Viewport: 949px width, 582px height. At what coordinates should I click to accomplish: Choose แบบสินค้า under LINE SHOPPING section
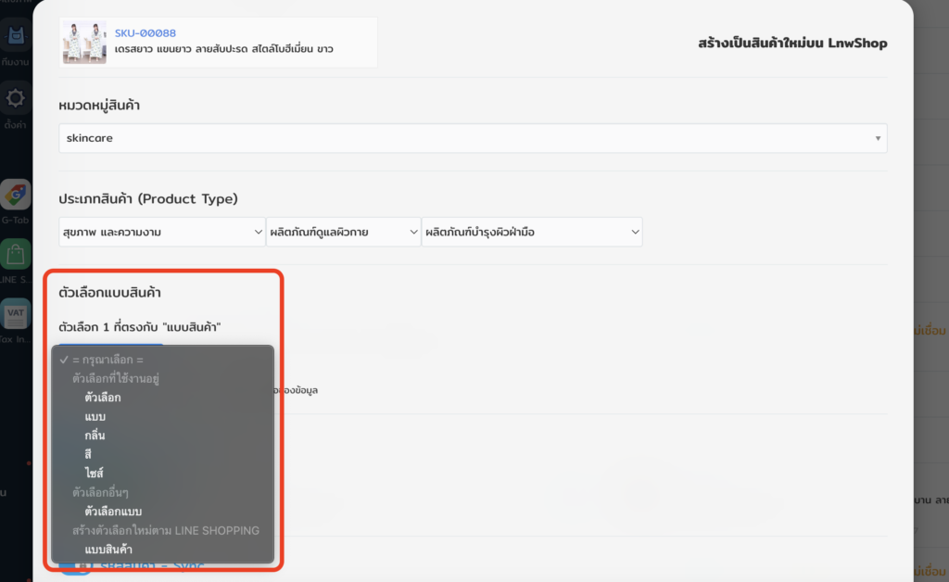click(108, 550)
